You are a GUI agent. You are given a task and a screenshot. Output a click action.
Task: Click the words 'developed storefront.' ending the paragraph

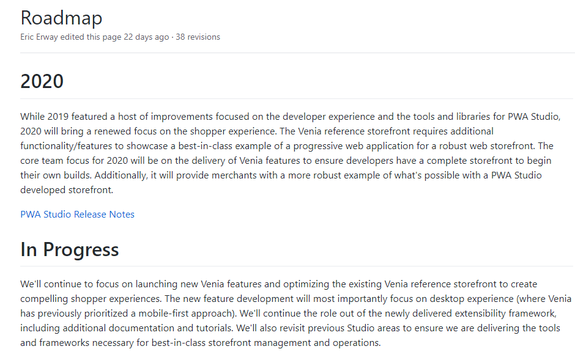67,190
